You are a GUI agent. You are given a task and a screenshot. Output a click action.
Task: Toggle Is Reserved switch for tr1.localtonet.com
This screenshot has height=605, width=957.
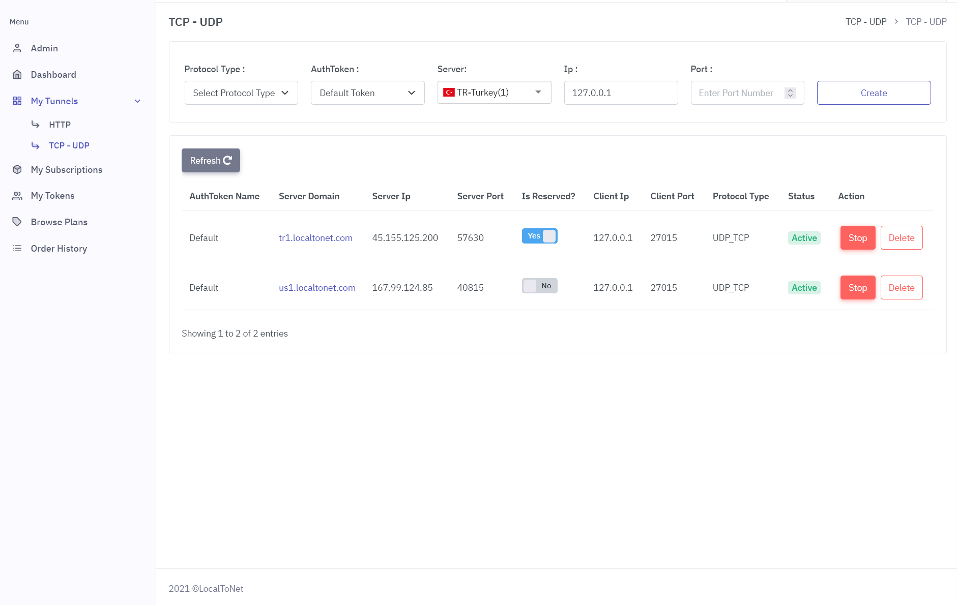[x=540, y=236]
